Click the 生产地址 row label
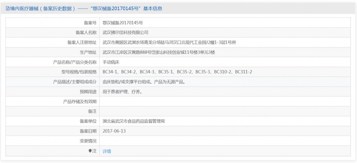The width and height of the screenshot is (357, 163). pos(88,52)
